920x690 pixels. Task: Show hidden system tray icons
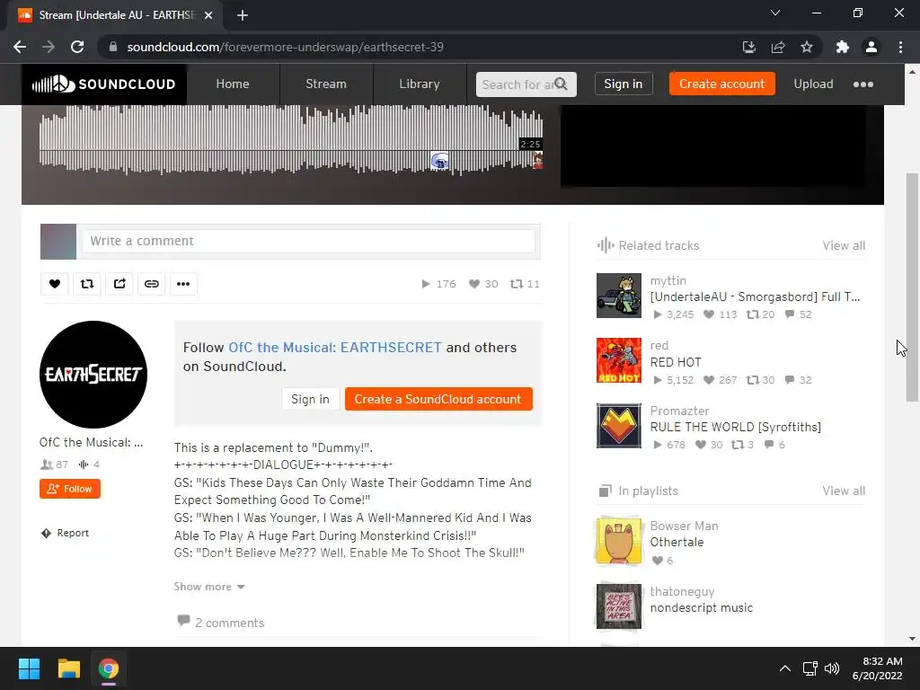tap(784, 668)
